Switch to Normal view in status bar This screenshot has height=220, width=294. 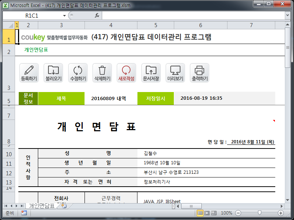coord(200,213)
